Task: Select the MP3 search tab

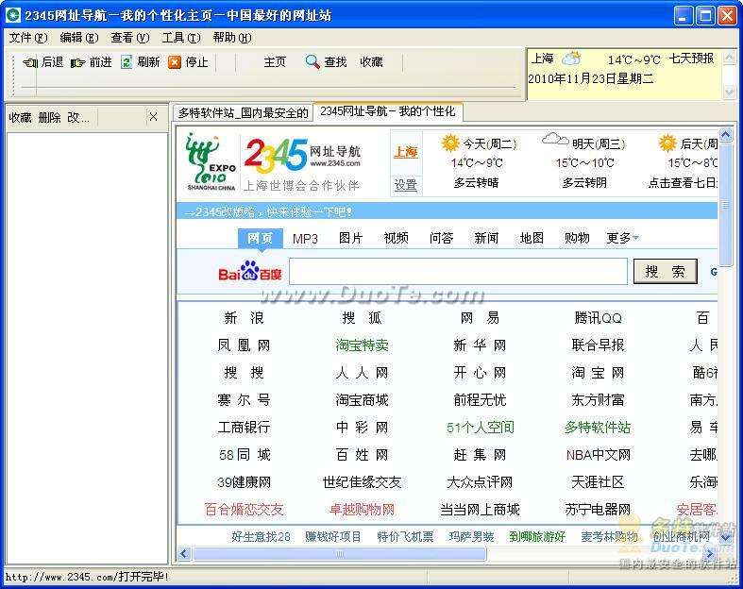Action: (305, 239)
